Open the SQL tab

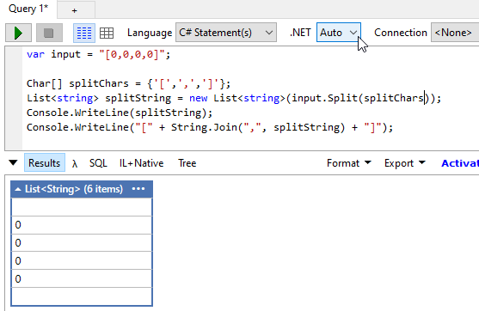point(98,163)
